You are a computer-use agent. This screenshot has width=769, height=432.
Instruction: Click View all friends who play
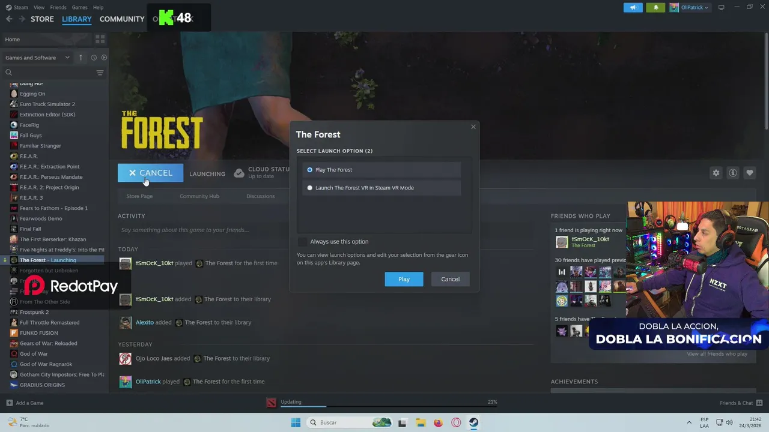[717, 354]
